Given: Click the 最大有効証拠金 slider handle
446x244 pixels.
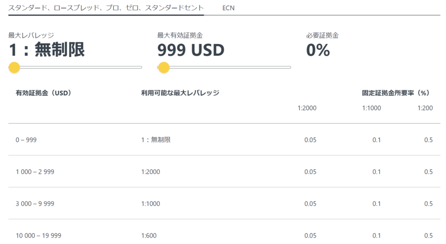Looking at the screenshot, I should click(x=163, y=67).
